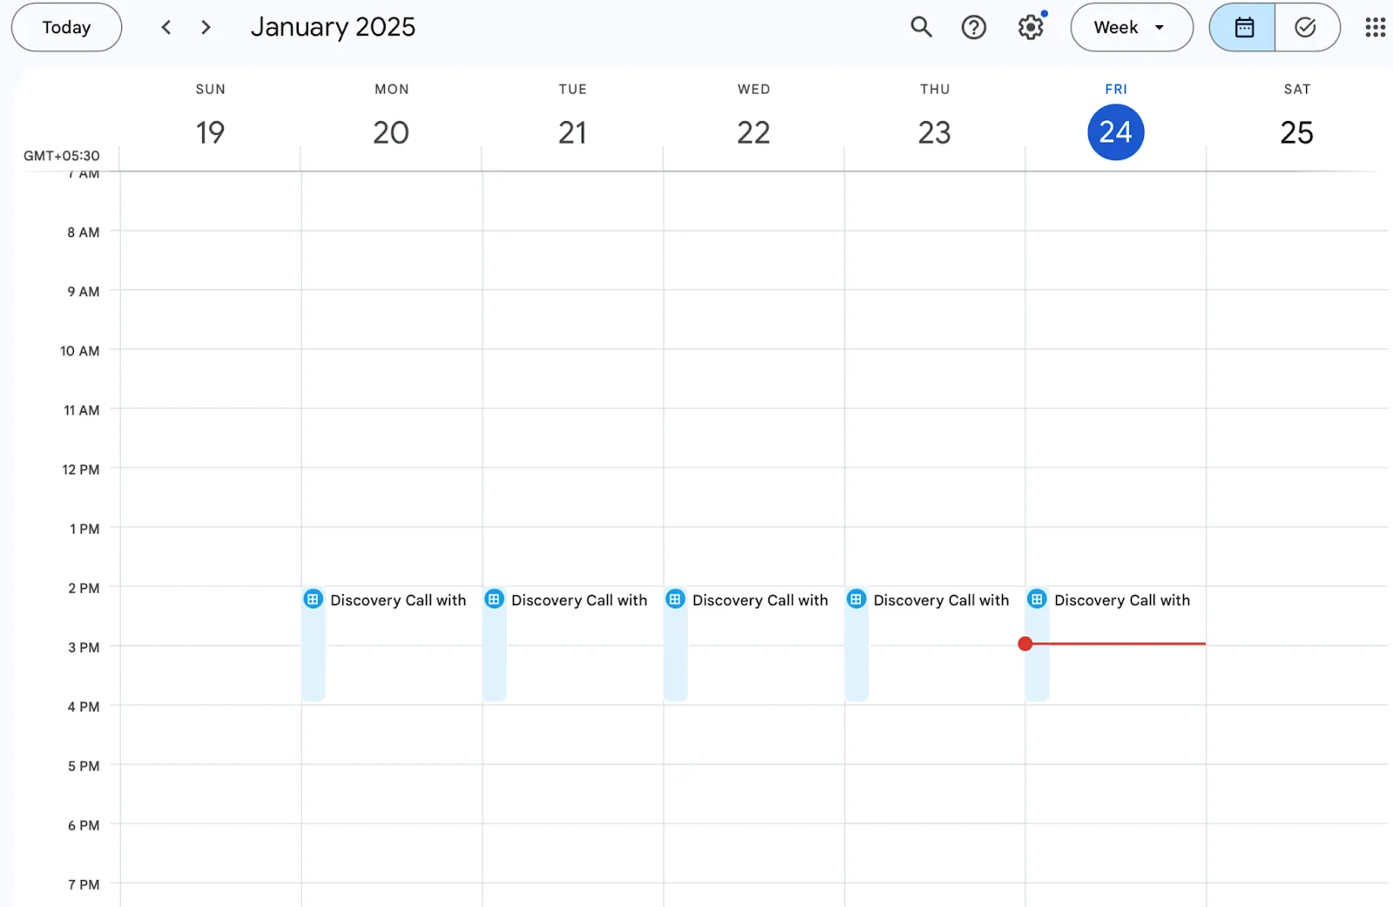Click the GMT+05:30 timezone label
Viewport: 1393px width, 907px height.
pos(61,156)
